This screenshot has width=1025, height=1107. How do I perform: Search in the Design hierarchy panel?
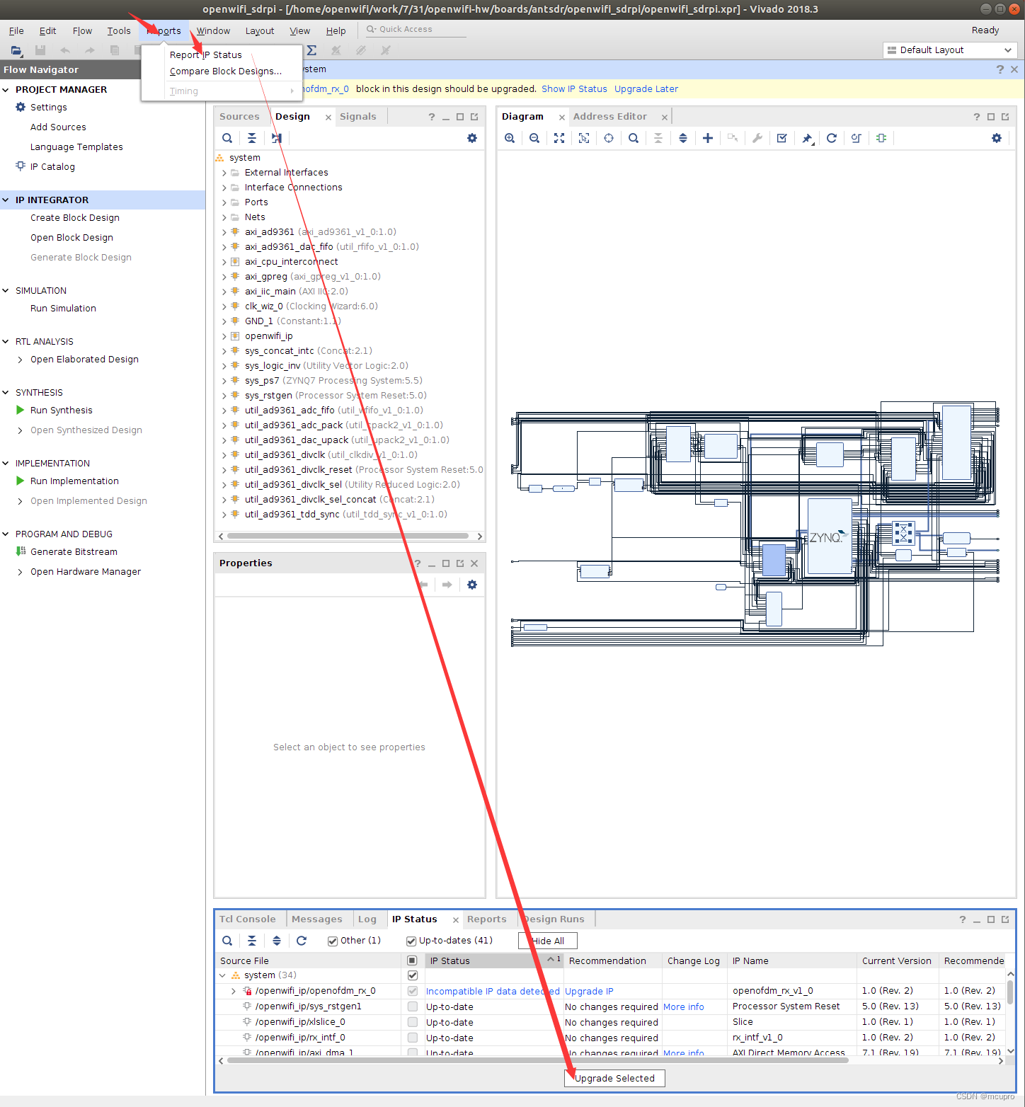coord(227,138)
